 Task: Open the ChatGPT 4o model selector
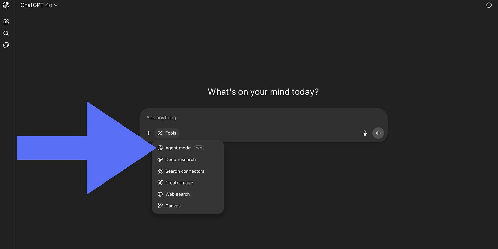click(39, 5)
